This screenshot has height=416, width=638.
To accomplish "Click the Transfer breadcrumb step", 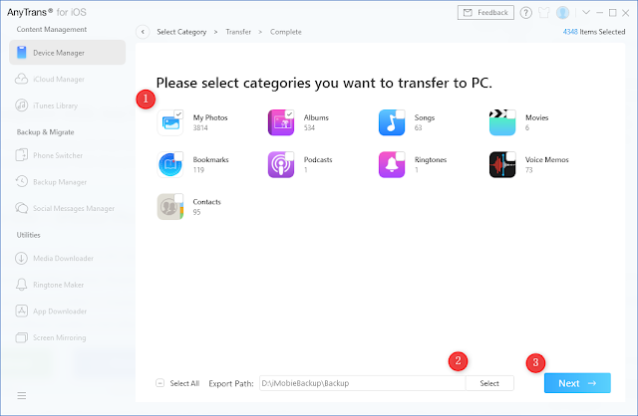I will tap(238, 32).
